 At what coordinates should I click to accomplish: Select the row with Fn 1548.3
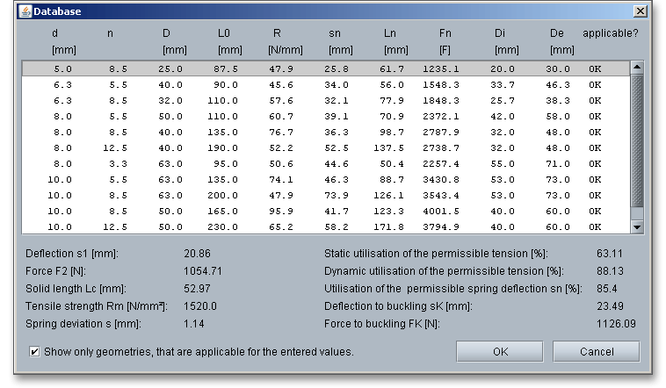click(325, 84)
